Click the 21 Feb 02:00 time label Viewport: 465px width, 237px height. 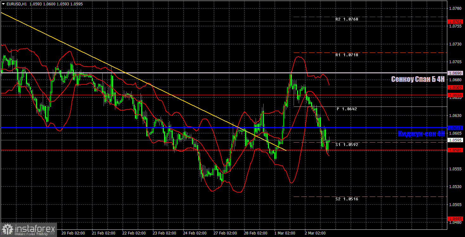point(104,233)
